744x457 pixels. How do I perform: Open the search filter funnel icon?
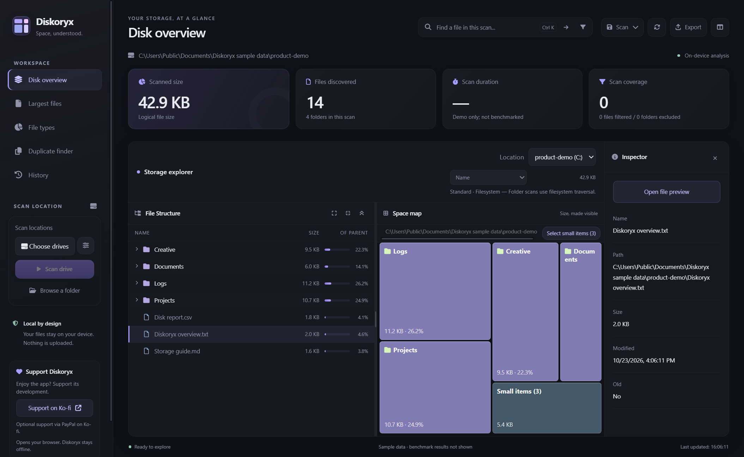point(583,27)
